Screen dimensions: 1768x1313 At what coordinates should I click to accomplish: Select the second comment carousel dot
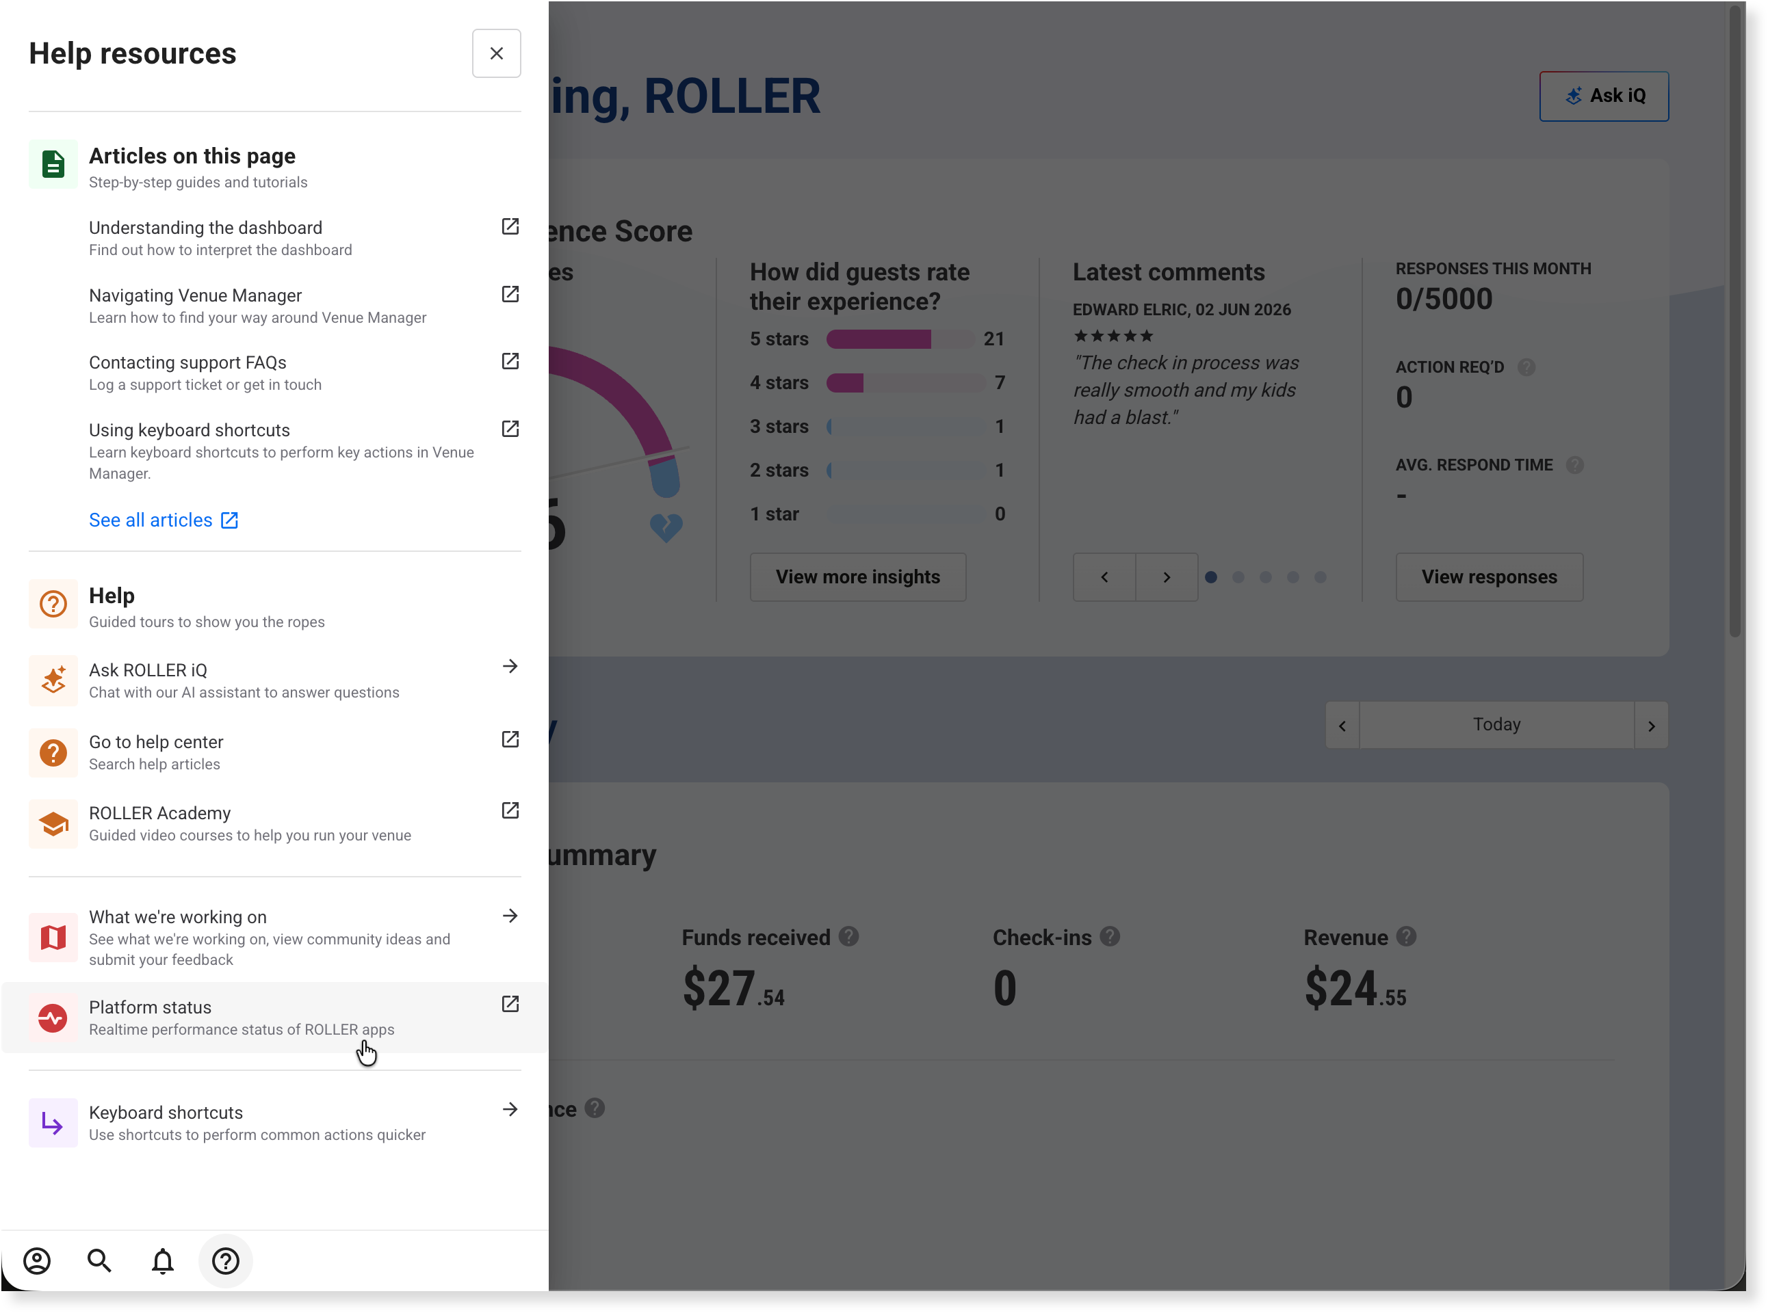pos(1238,577)
